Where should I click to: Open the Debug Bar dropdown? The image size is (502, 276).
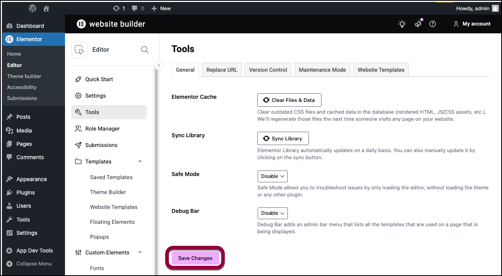click(x=273, y=213)
